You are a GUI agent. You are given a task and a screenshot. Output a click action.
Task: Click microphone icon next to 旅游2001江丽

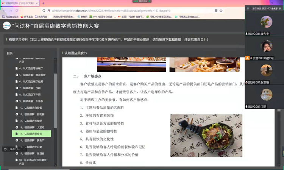247,107
